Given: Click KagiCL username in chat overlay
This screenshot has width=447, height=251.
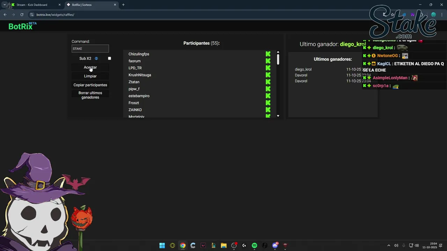Looking at the screenshot, I should 384,64.
